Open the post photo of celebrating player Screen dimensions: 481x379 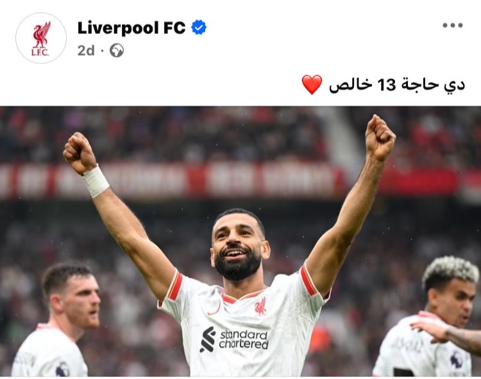(x=240, y=241)
